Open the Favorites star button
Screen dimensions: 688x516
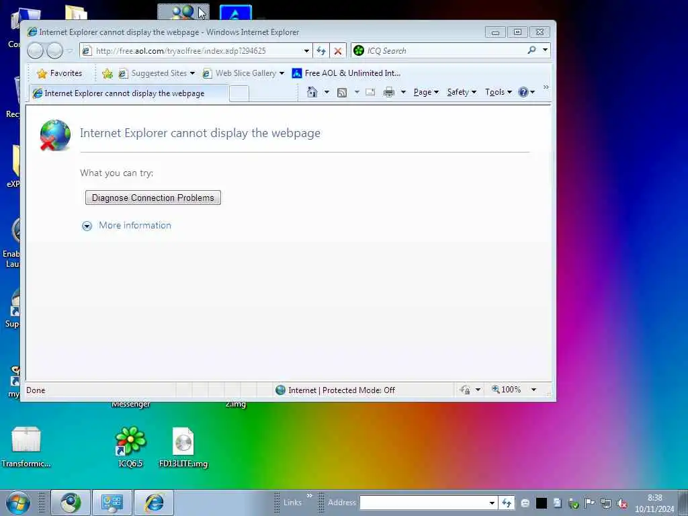tap(60, 73)
